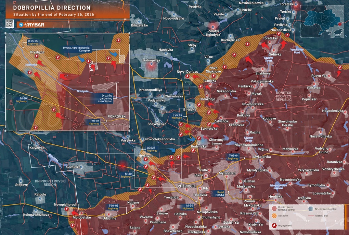Open the @RYBAR channel link
Image resolution: width=349 pixels, height=235 pixels.
34,25
